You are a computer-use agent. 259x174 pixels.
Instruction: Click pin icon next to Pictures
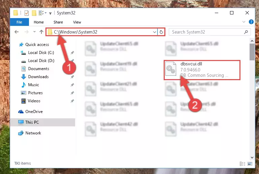72,93
